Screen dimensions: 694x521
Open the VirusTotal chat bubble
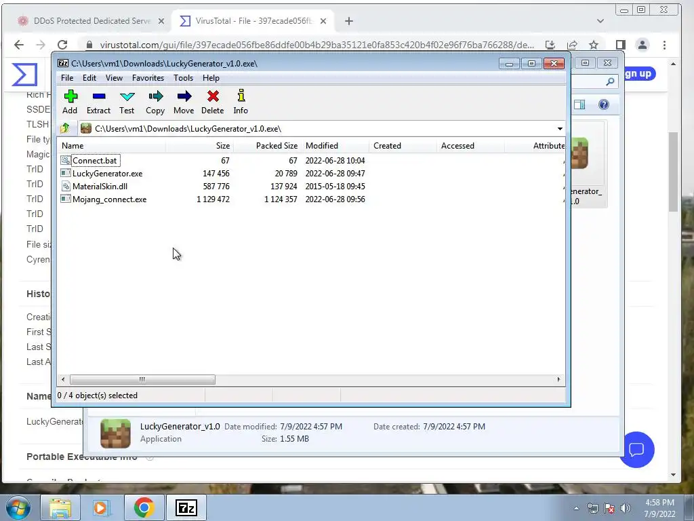636,450
